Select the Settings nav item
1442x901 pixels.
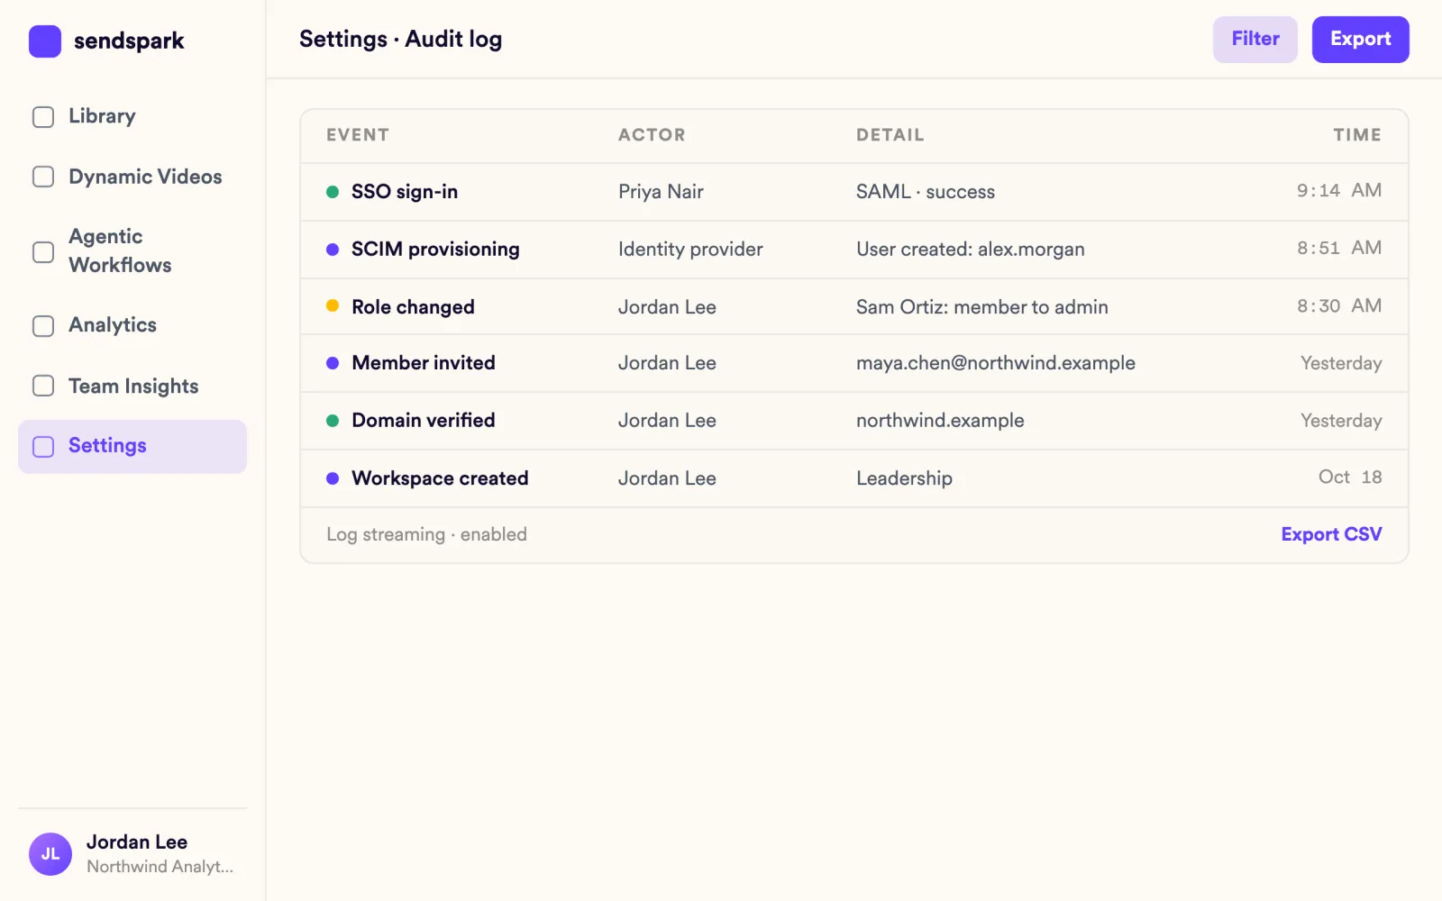pos(132,446)
